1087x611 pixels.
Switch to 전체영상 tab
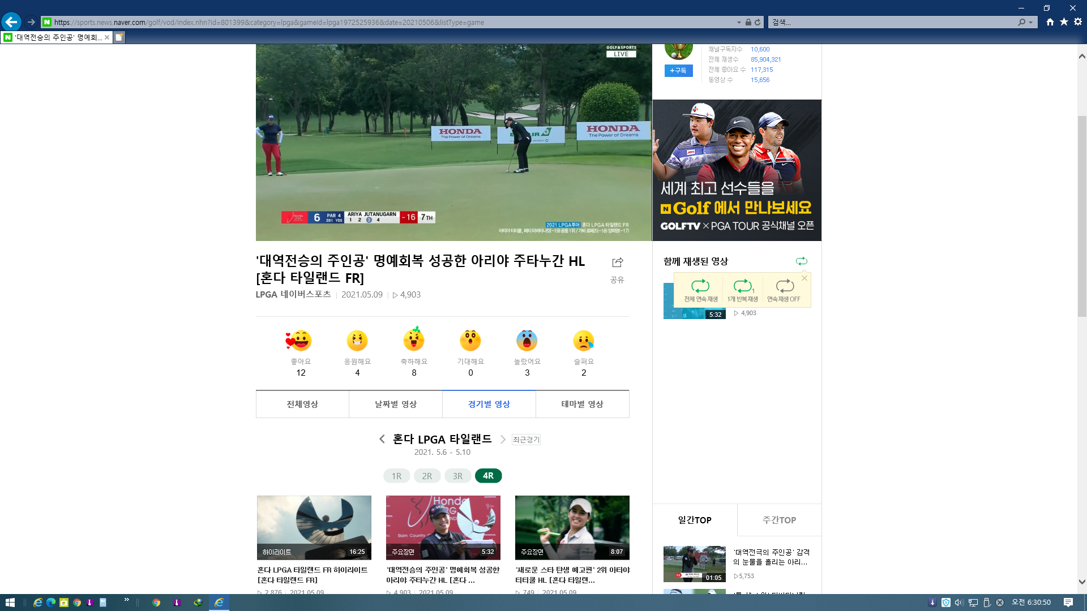point(302,404)
